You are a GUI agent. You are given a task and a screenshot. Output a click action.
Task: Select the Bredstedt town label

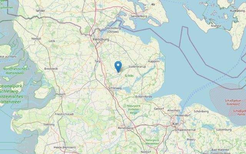[x=51, y=69]
